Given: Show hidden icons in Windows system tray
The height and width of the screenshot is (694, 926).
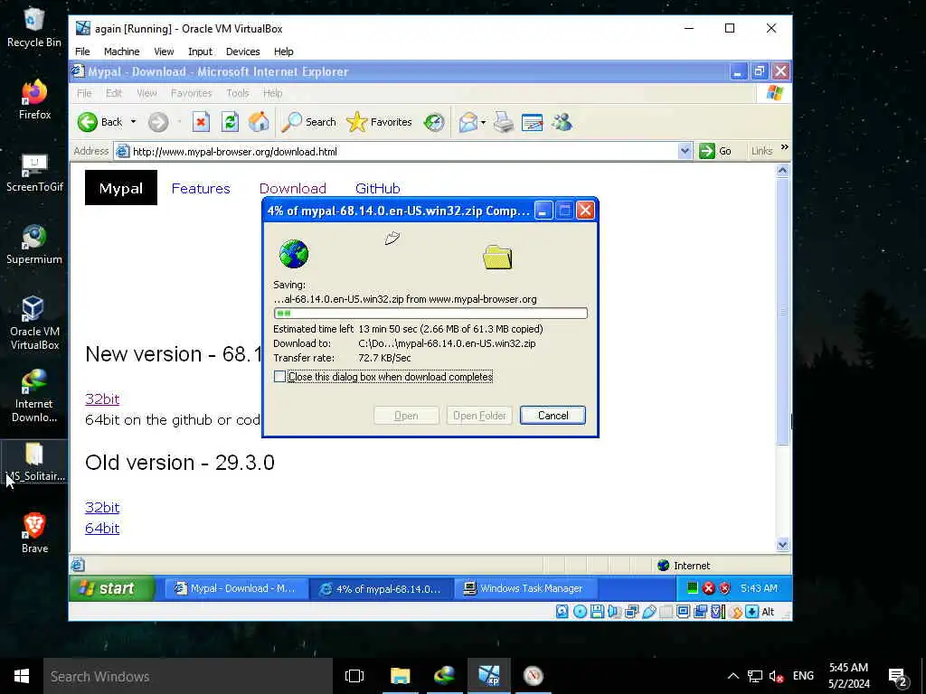Looking at the screenshot, I should point(732,676).
